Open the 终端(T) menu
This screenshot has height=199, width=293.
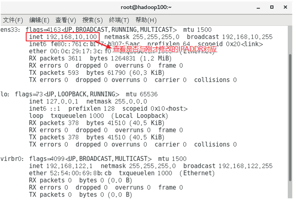pyautogui.click(x=119, y=20)
